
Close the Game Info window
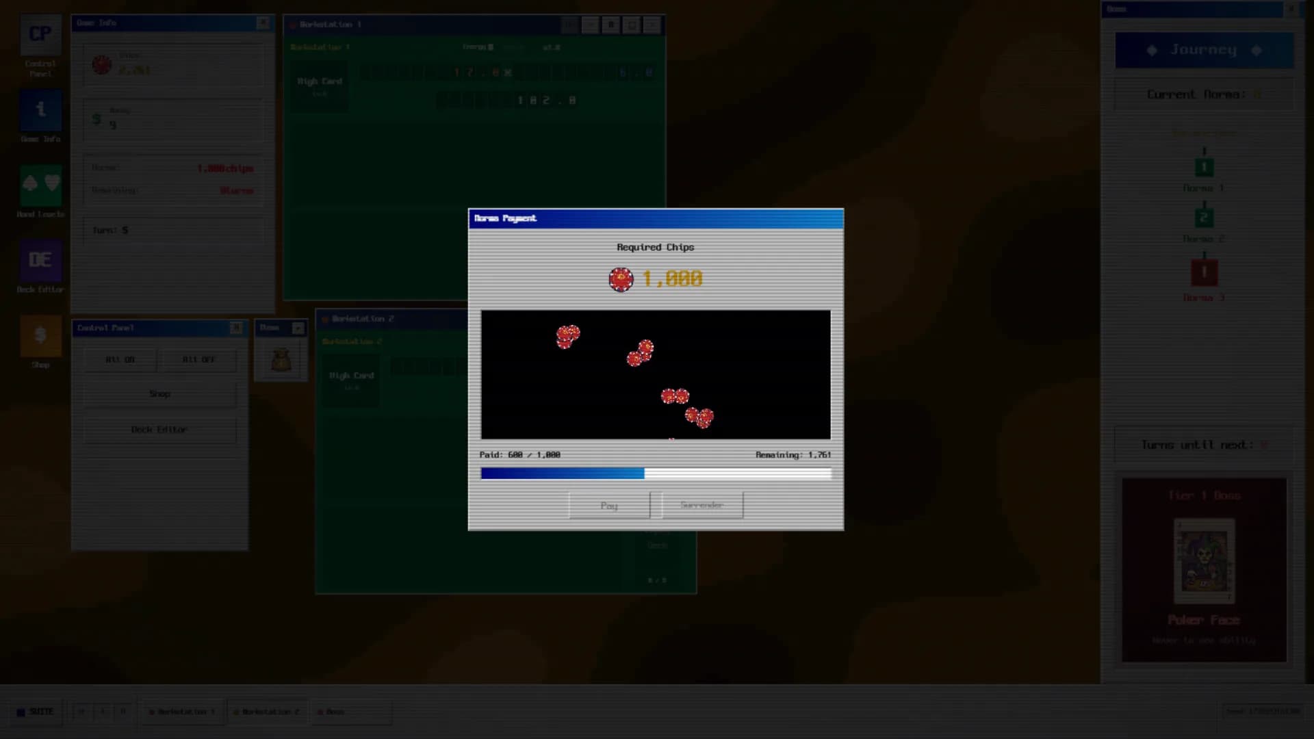click(263, 23)
